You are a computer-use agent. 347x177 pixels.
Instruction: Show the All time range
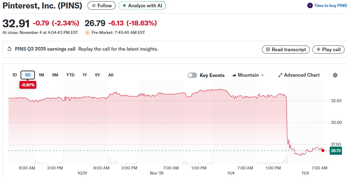click(x=111, y=75)
